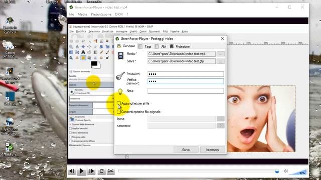Click the seek bar position handle
321x180 pixels.
click(x=277, y=171)
